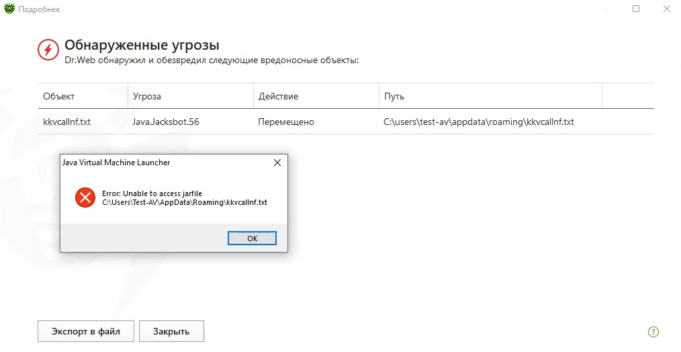
Task: Maximize the Подробнее window
Action: tap(636, 9)
